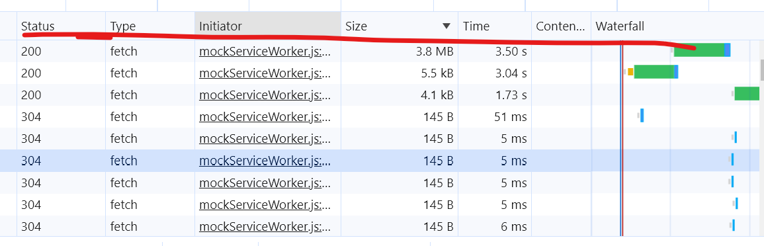Click the blue waterfall bar of the 51 ms request

642,116
